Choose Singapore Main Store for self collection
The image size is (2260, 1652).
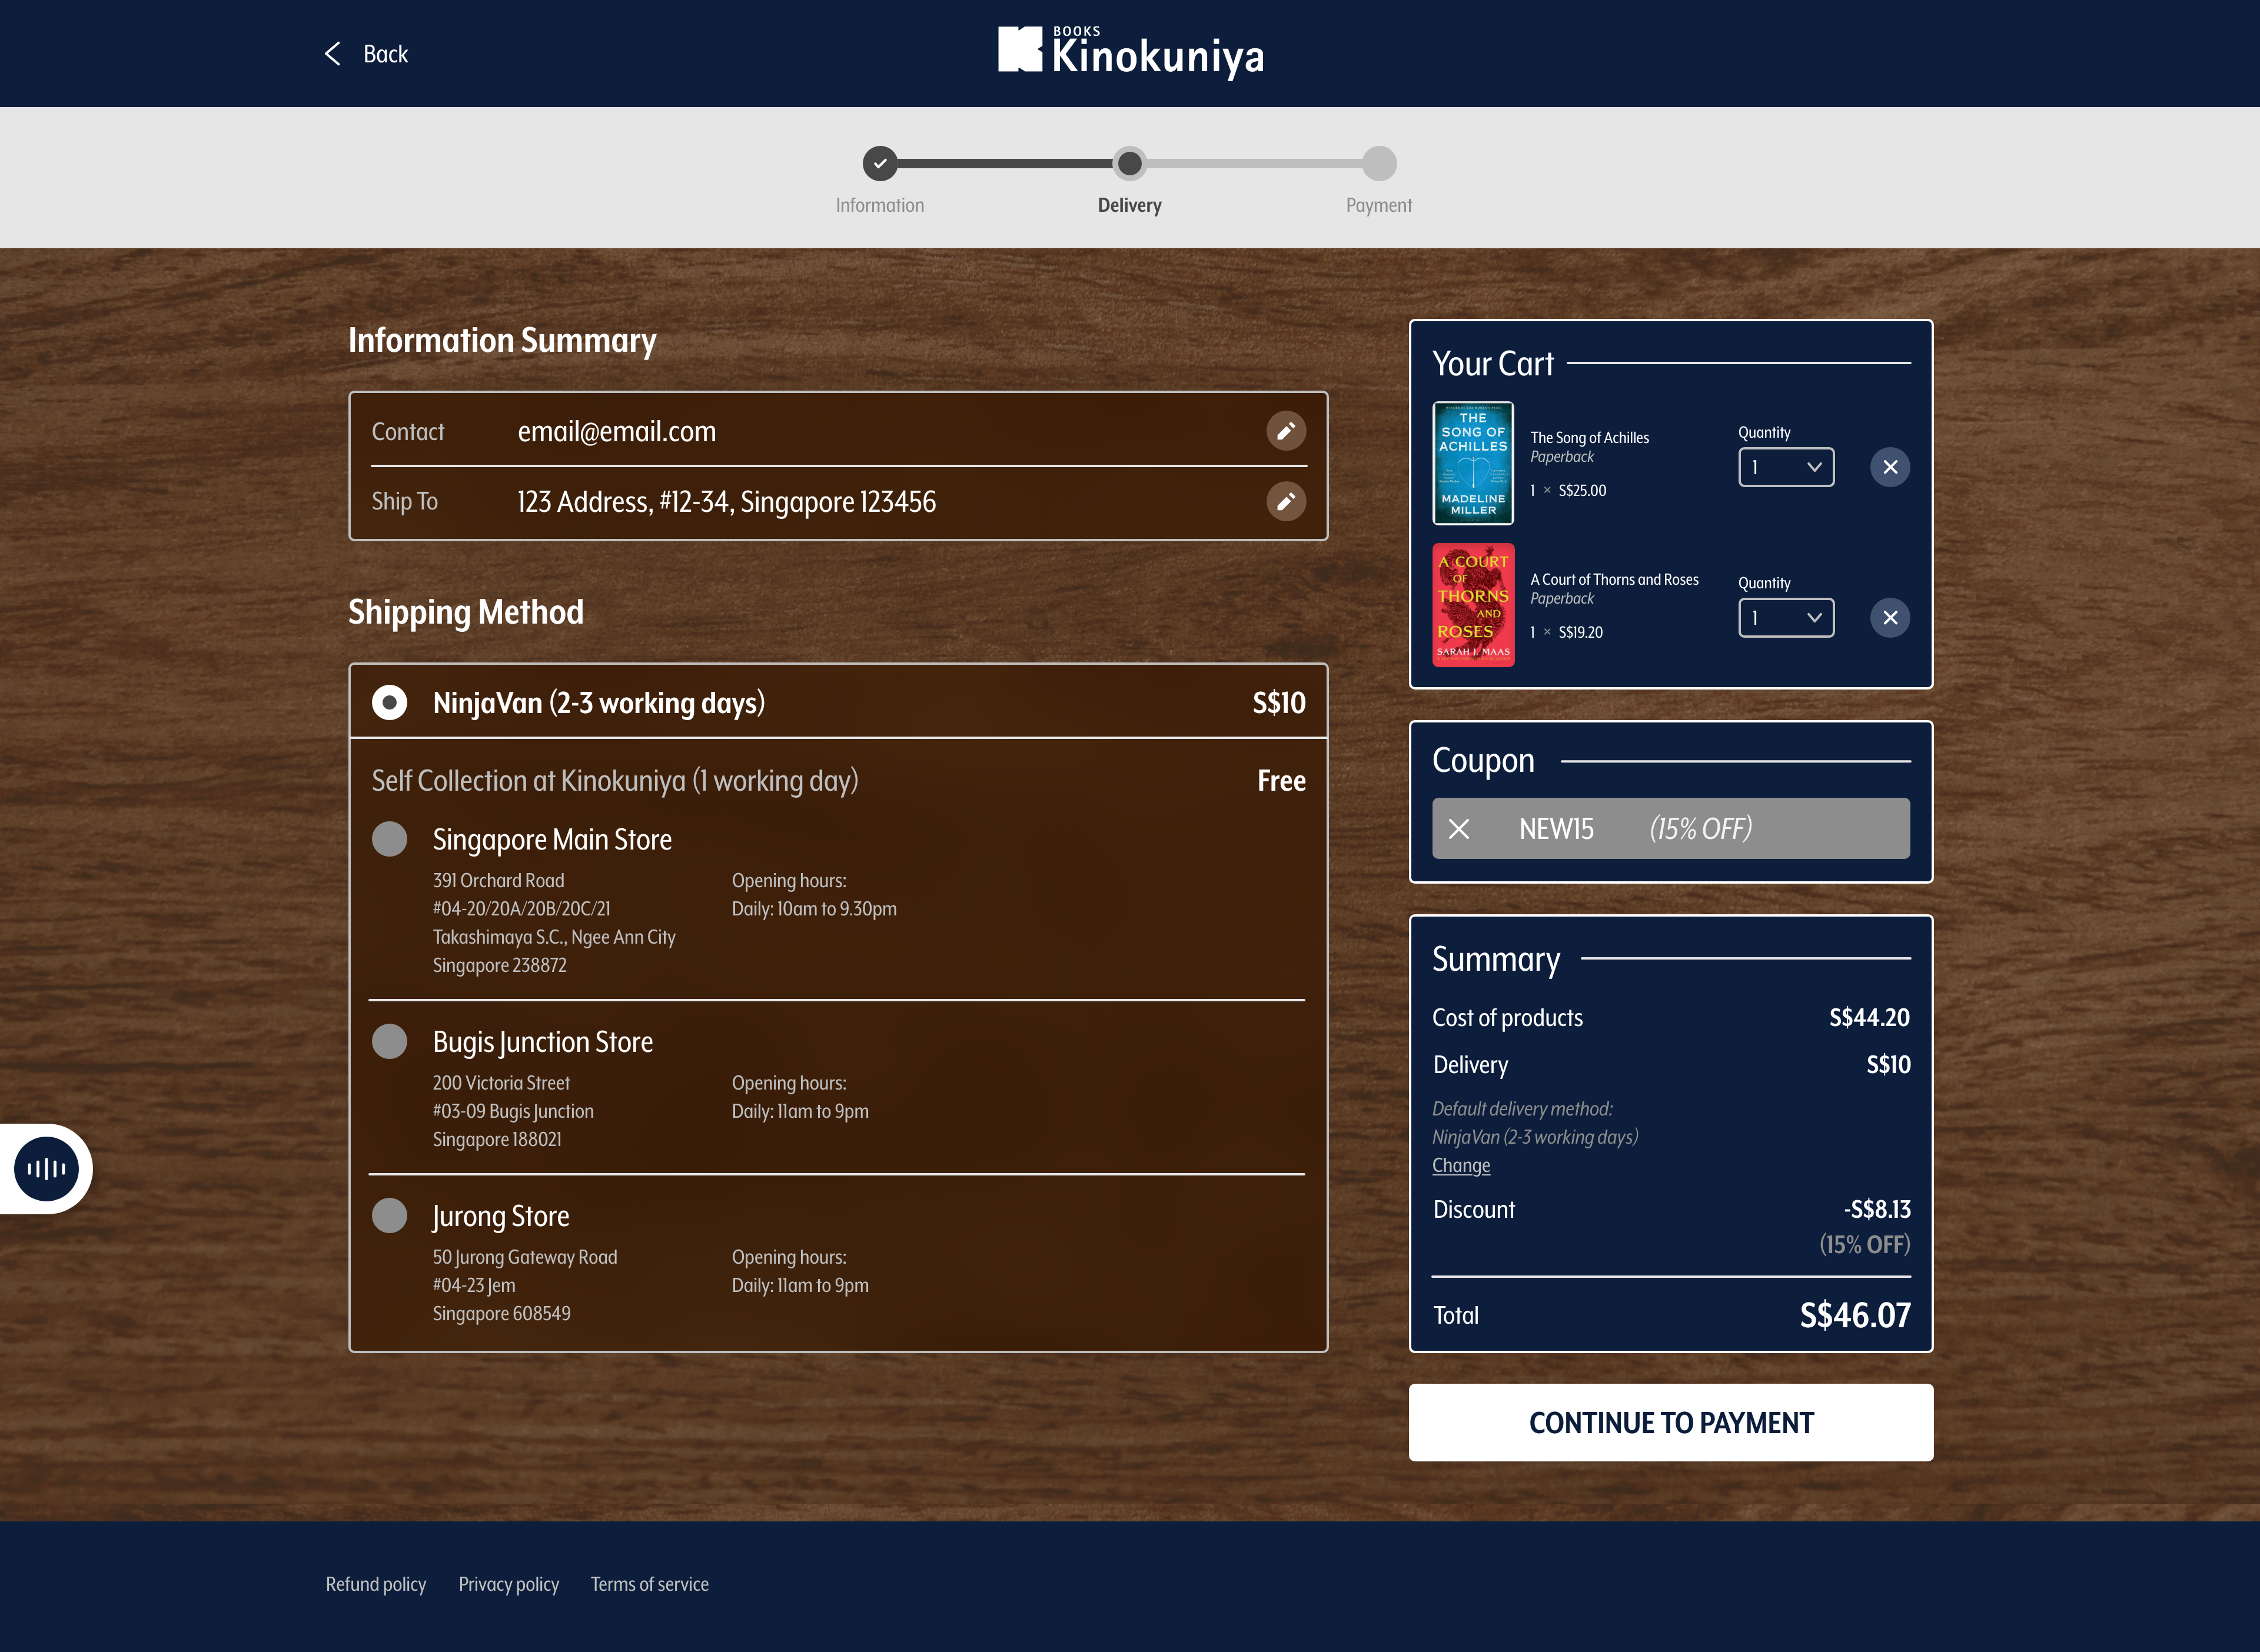click(389, 839)
